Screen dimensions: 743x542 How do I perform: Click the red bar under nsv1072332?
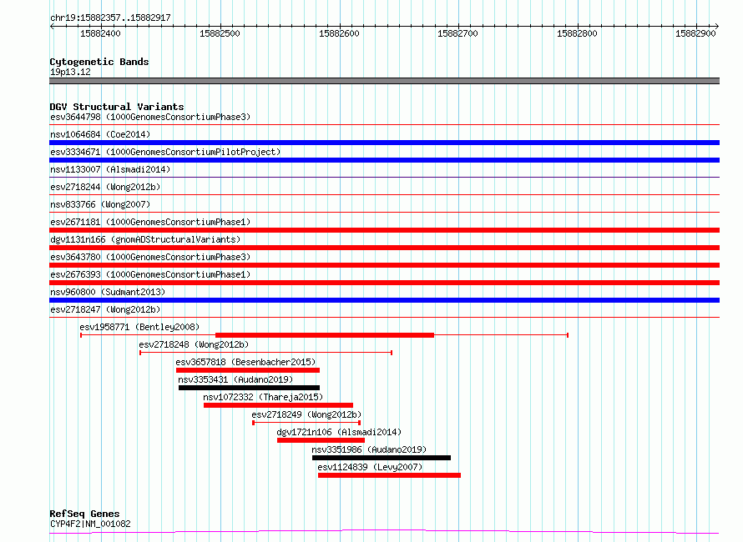tap(278, 405)
